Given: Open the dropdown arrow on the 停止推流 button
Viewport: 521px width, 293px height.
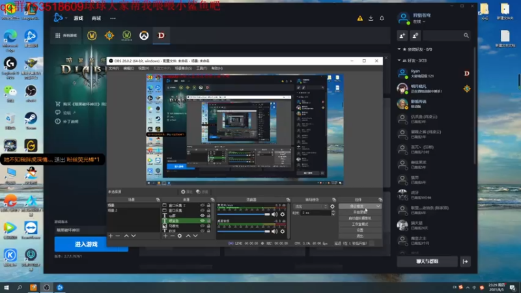Looking at the screenshot, I should point(378,206).
